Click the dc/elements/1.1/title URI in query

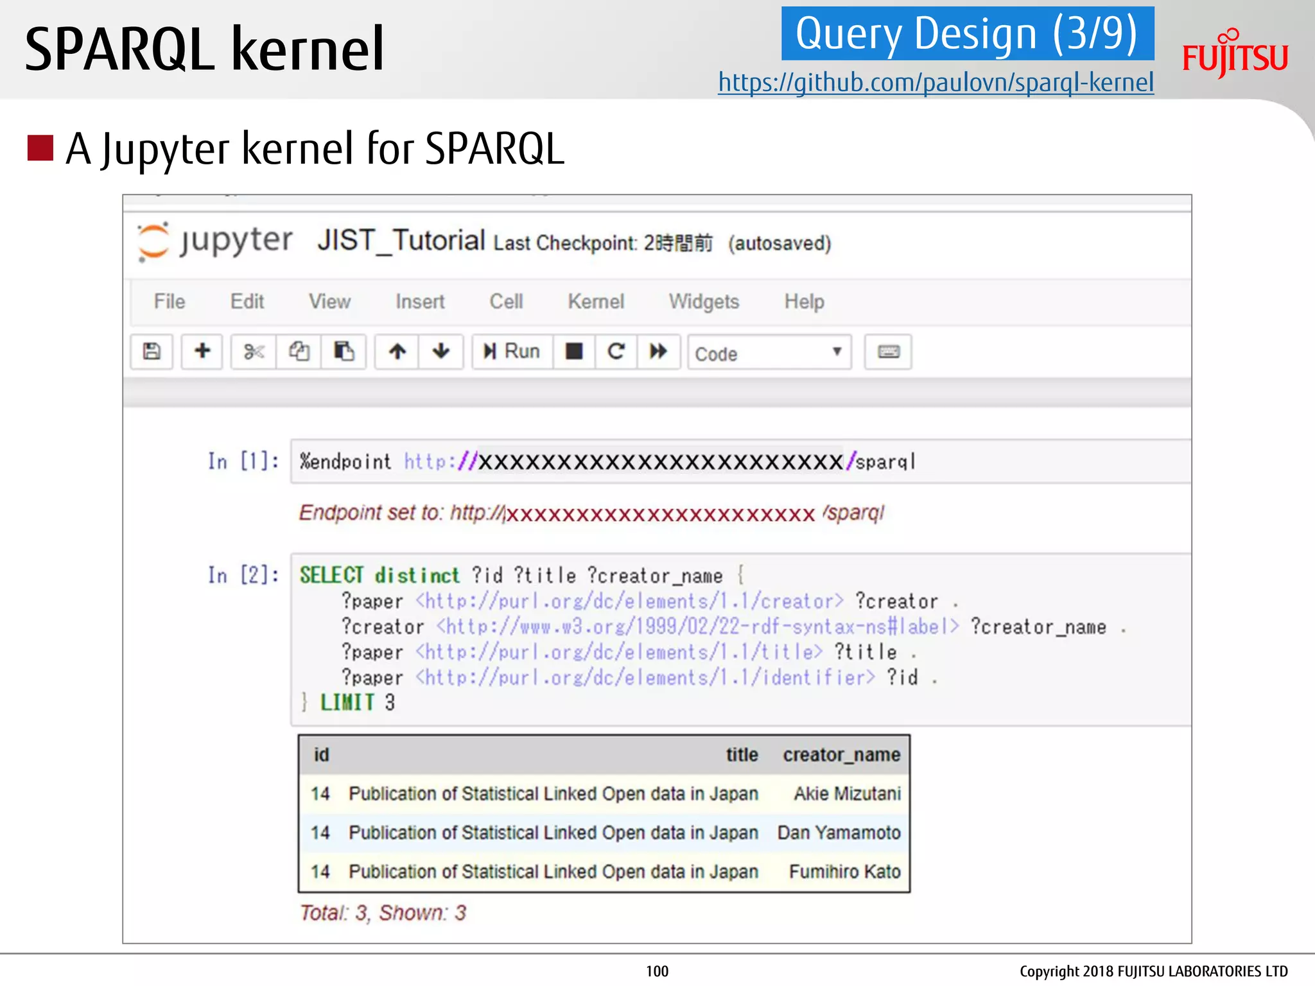[619, 652]
